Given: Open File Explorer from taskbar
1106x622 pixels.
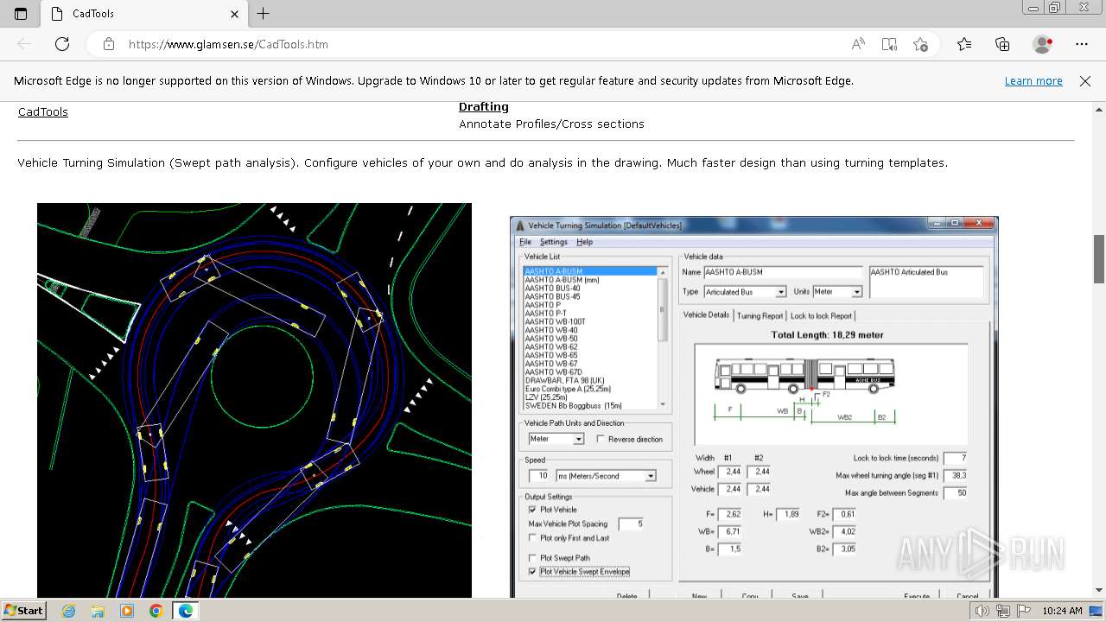Looking at the screenshot, I should pyautogui.click(x=98, y=611).
